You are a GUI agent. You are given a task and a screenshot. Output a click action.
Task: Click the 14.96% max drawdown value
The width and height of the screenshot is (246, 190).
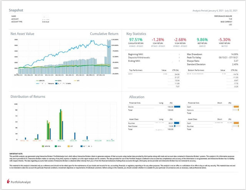[234, 54]
